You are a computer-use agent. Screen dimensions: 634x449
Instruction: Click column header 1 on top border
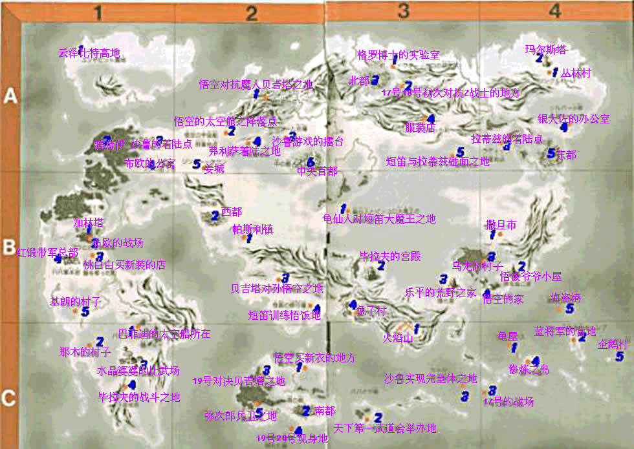(98, 12)
